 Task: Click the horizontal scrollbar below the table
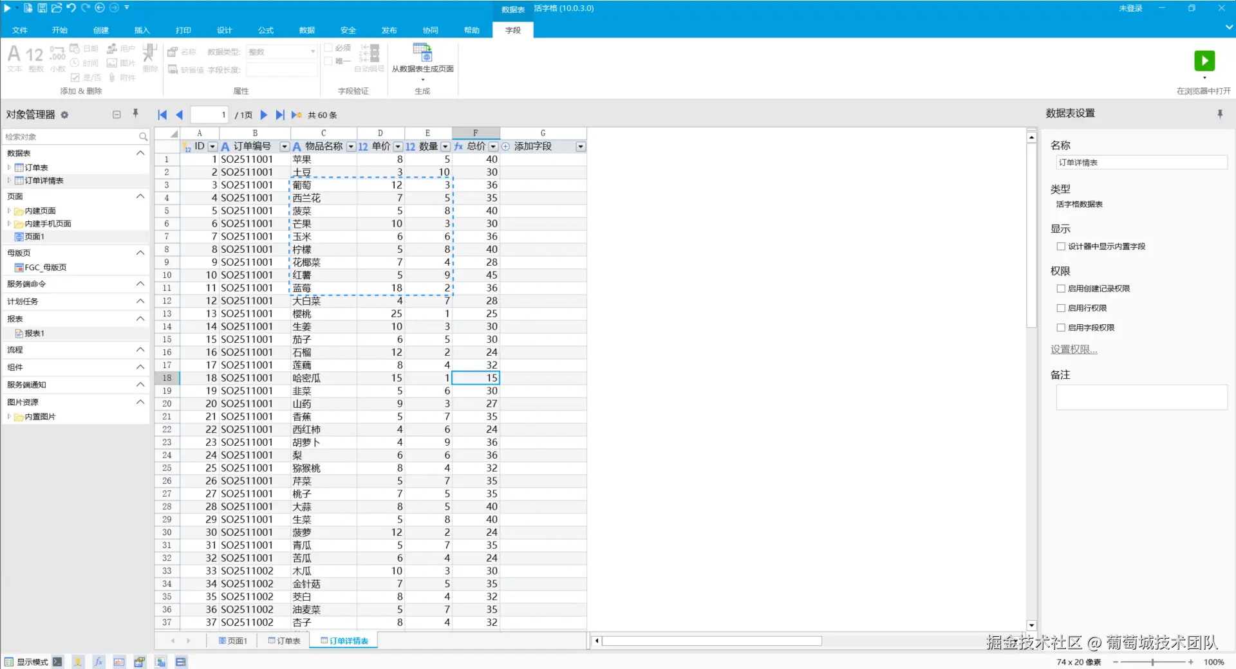click(711, 641)
